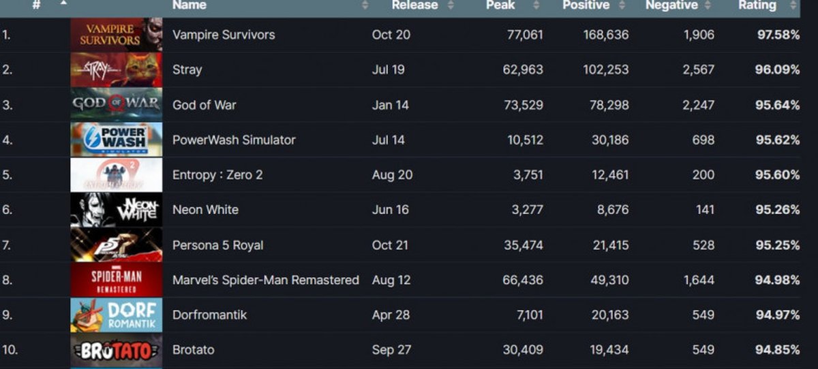This screenshot has width=818, height=369.
Task: Open the Vampire Survivors game thumbnail
Action: pyautogui.click(x=117, y=35)
